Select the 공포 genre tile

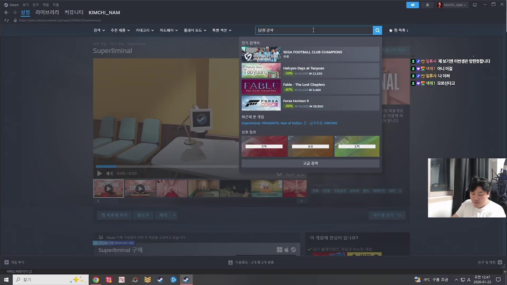click(311, 146)
